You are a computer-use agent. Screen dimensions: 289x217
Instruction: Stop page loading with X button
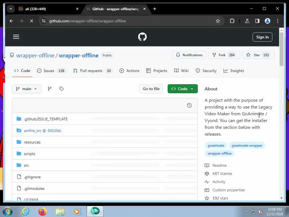32,21
